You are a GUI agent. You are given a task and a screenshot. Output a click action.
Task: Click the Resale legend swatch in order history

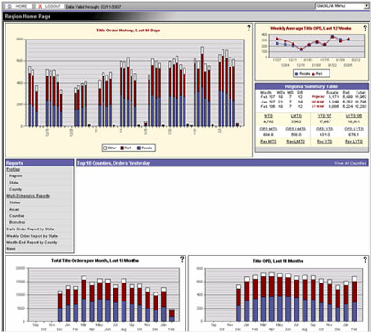click(139, 148)
